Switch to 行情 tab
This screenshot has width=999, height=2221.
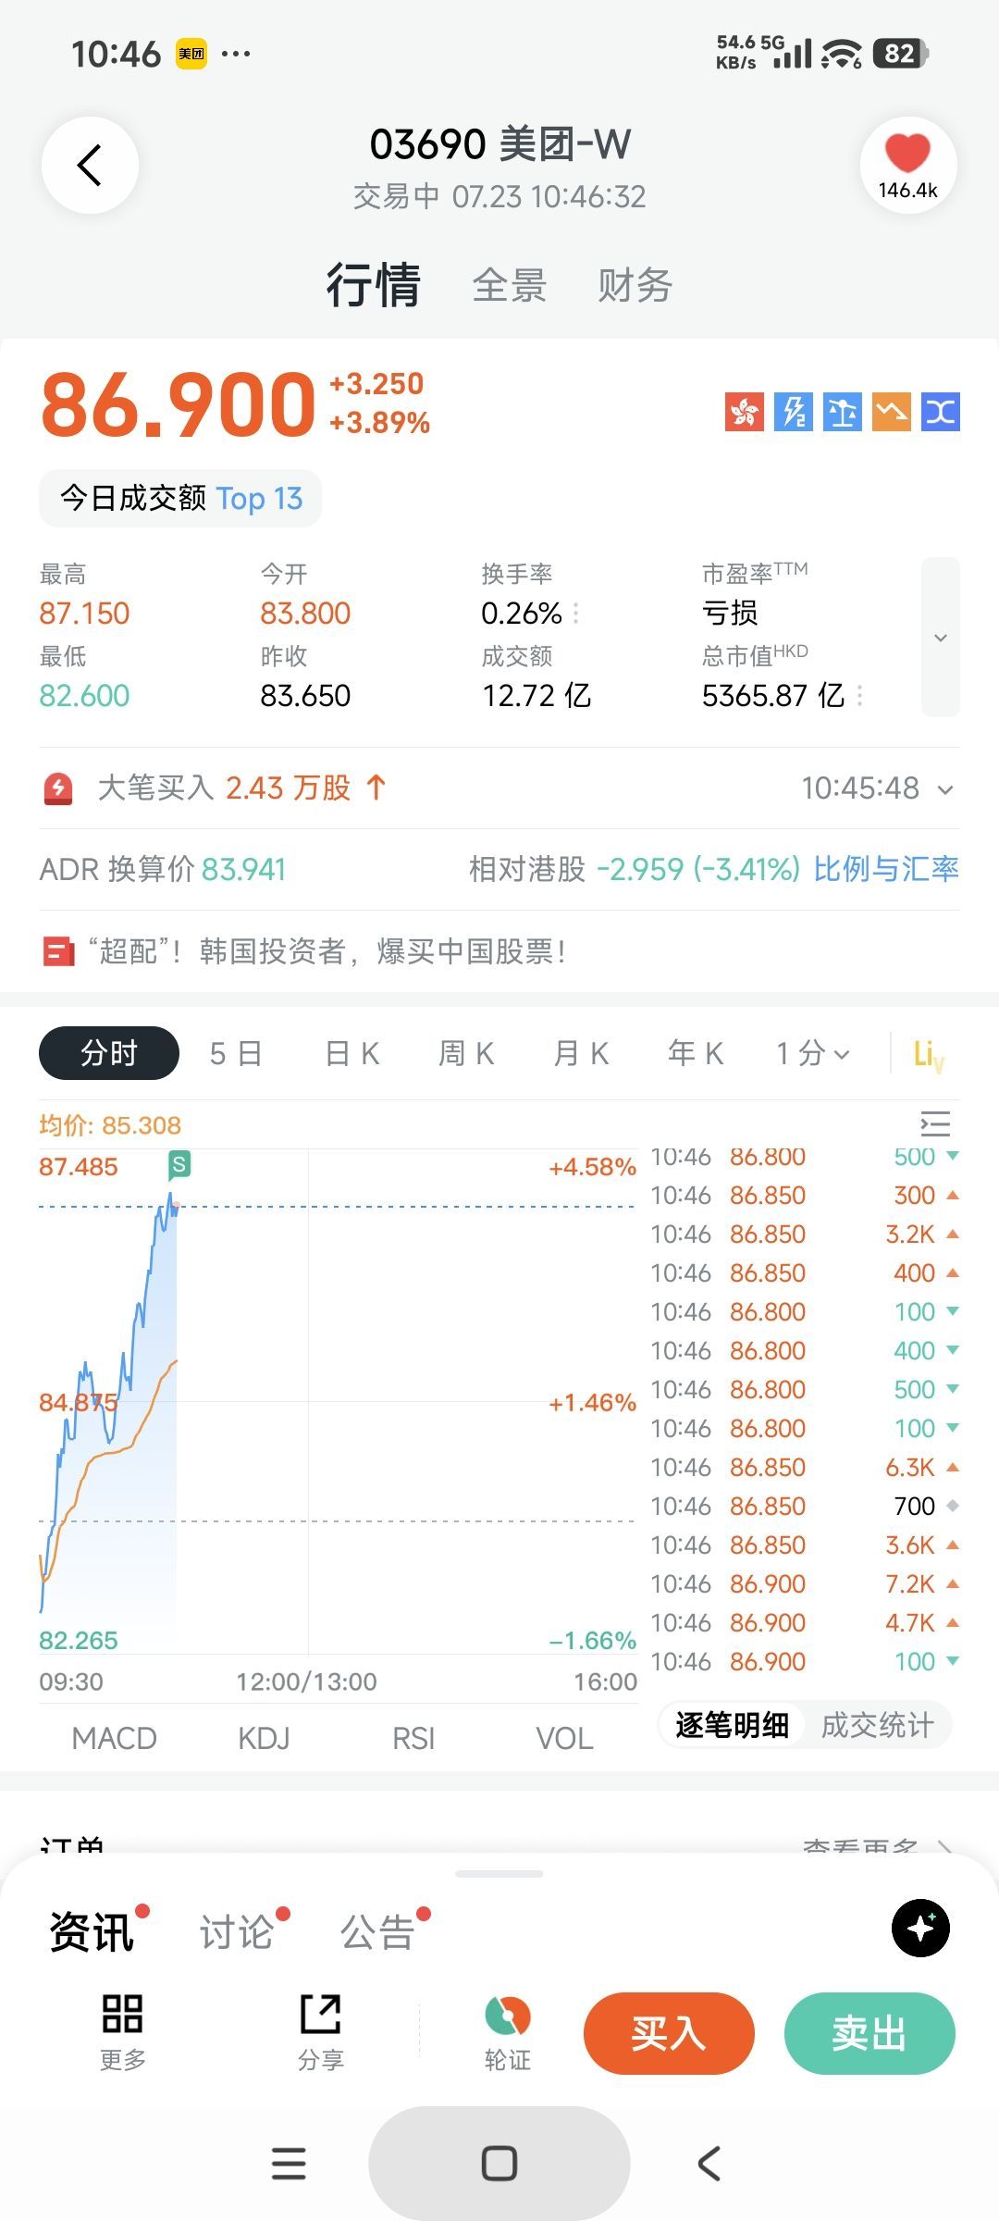[x=374, y=284]
